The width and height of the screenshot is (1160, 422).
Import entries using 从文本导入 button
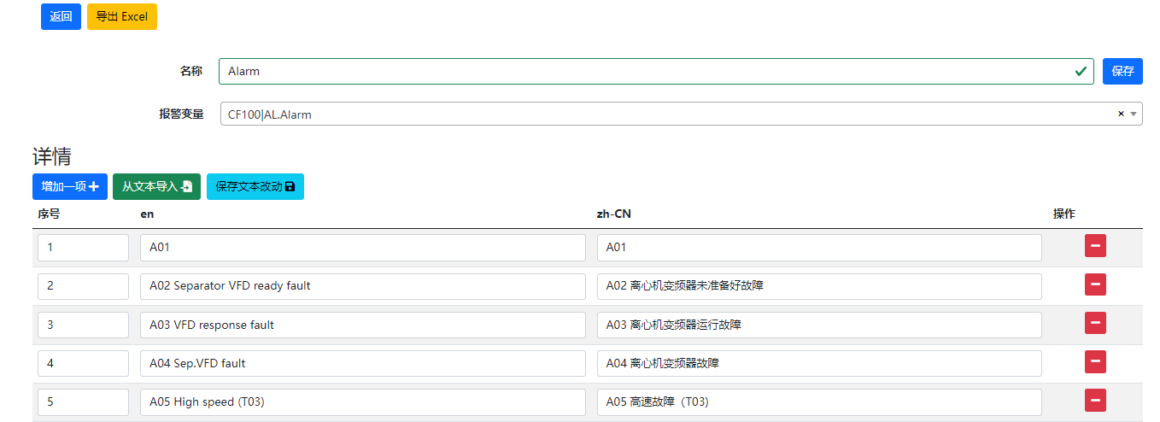pos(156,187)
